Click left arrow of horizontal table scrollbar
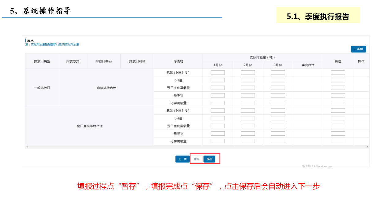 (27, 147)
